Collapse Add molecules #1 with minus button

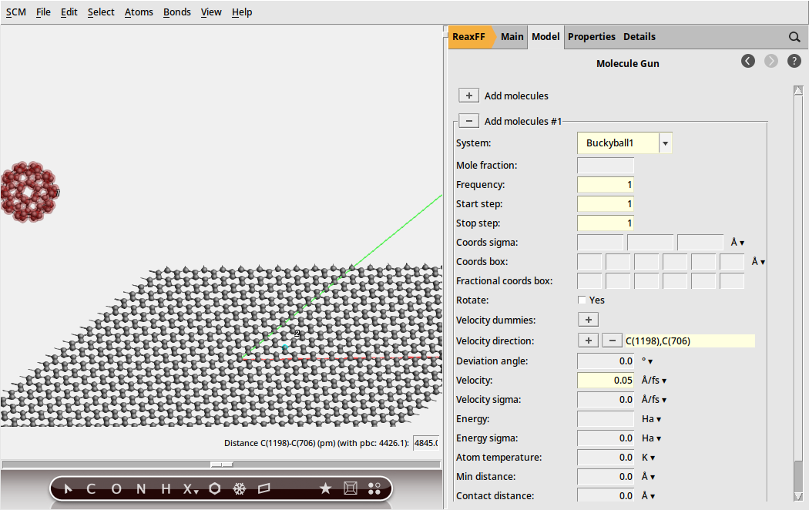click(x=468, y=120)
